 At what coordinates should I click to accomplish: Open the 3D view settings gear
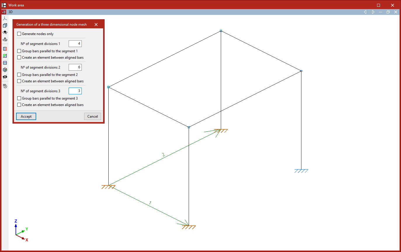5,86
